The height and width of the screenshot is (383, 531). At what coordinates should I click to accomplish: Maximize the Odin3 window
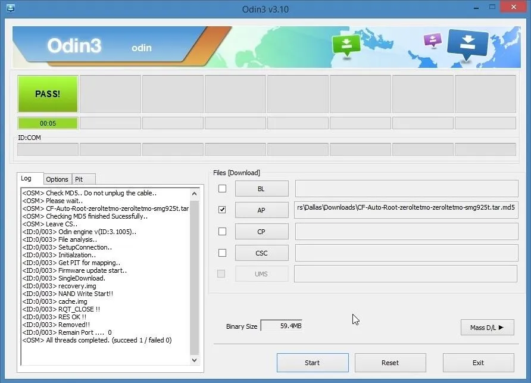tap(492, 7)
